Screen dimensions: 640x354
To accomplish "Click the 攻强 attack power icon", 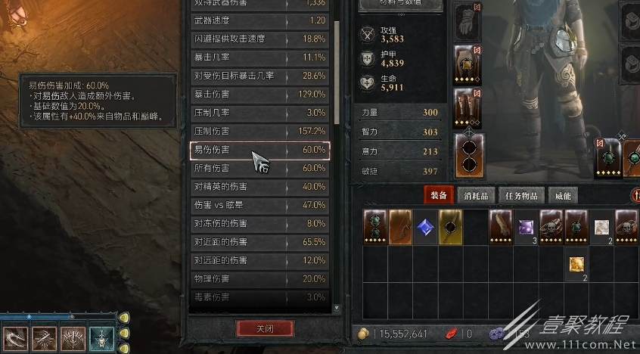I will 367,35.
